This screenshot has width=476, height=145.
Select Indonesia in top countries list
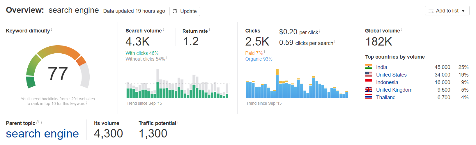[387, 82]
